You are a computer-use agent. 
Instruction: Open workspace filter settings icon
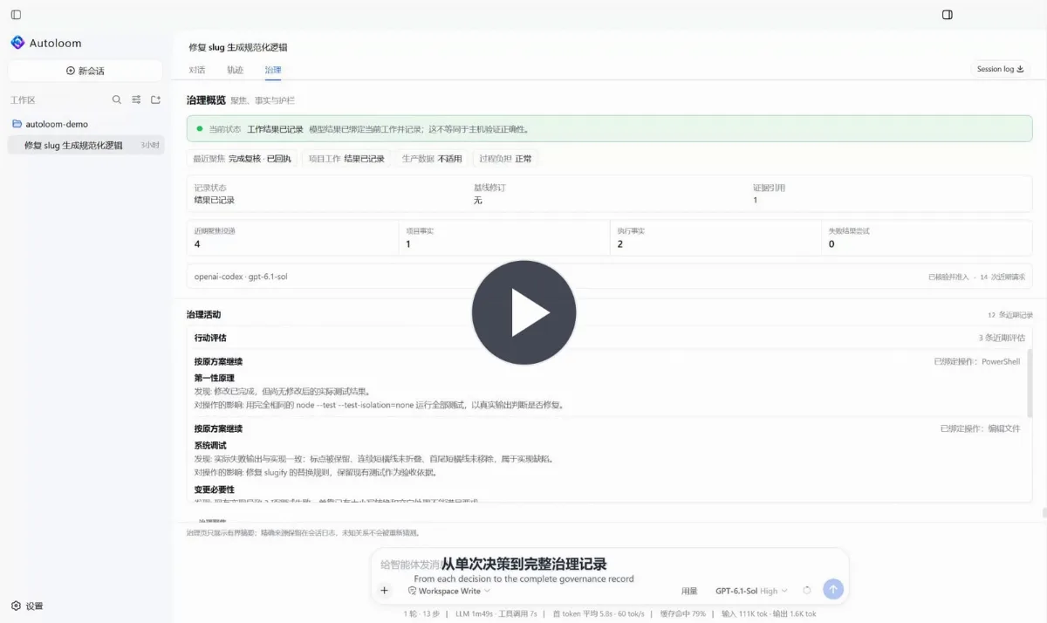136,100
